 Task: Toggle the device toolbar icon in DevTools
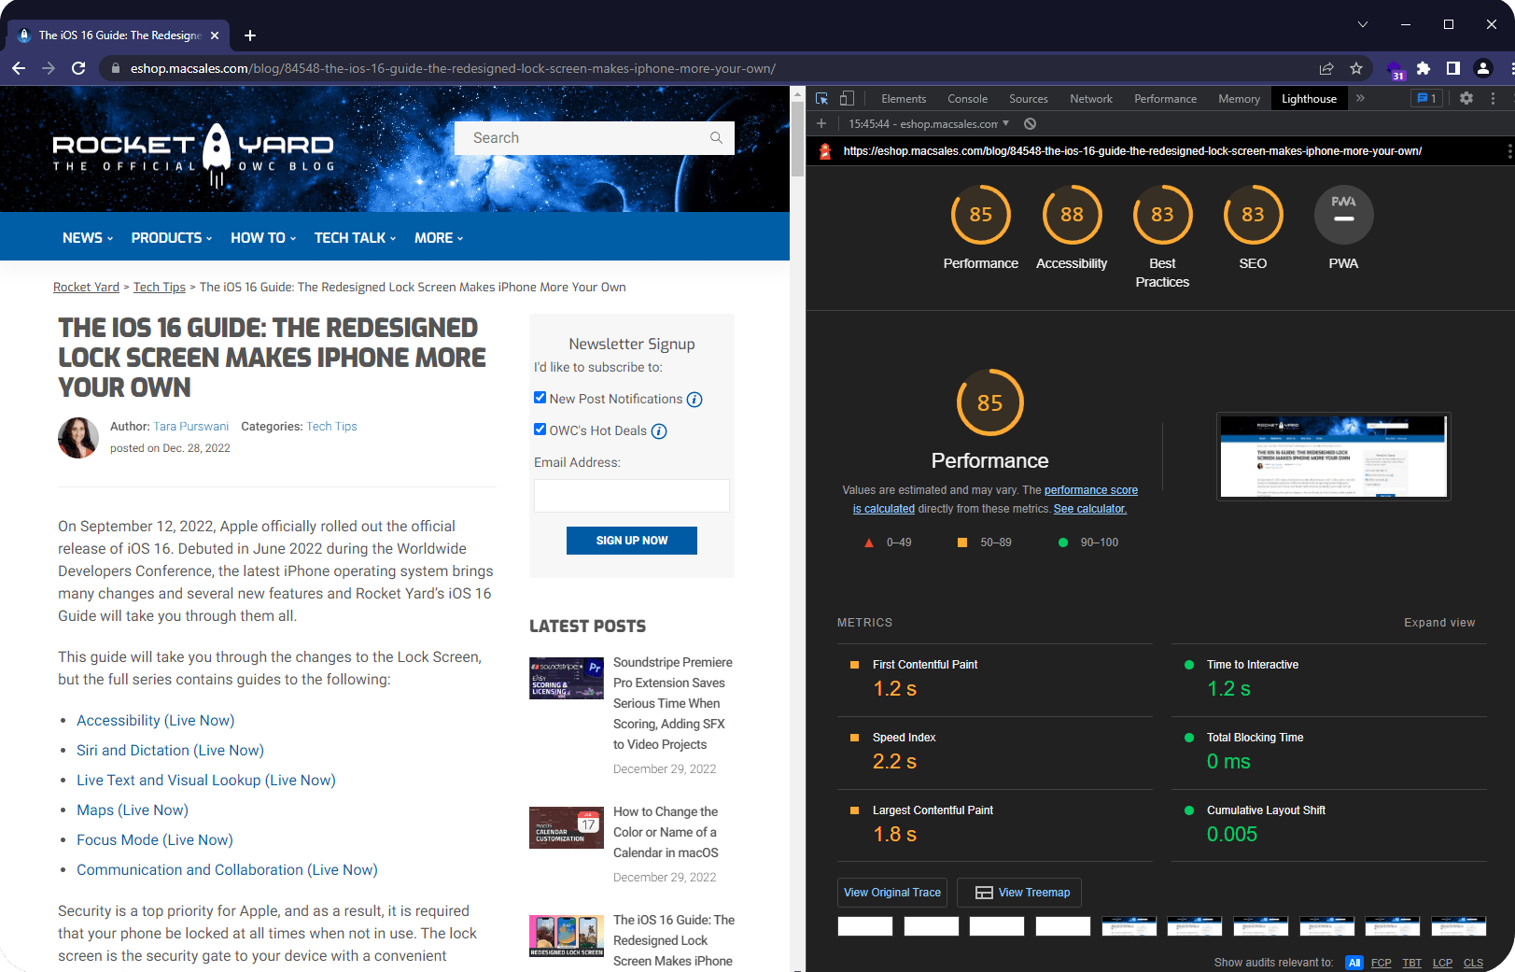pos(847,98)
